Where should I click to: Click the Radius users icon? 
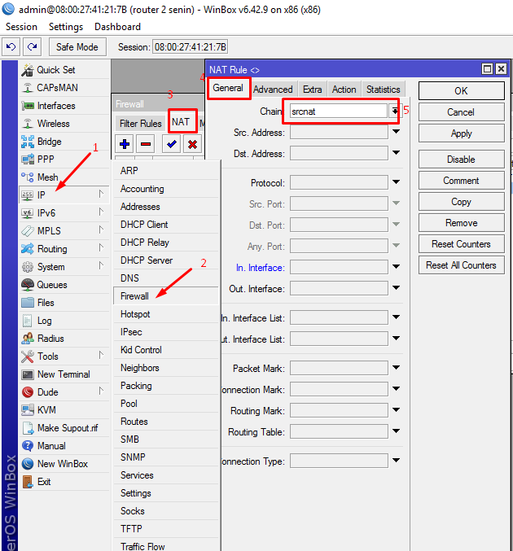click(28, 339)
